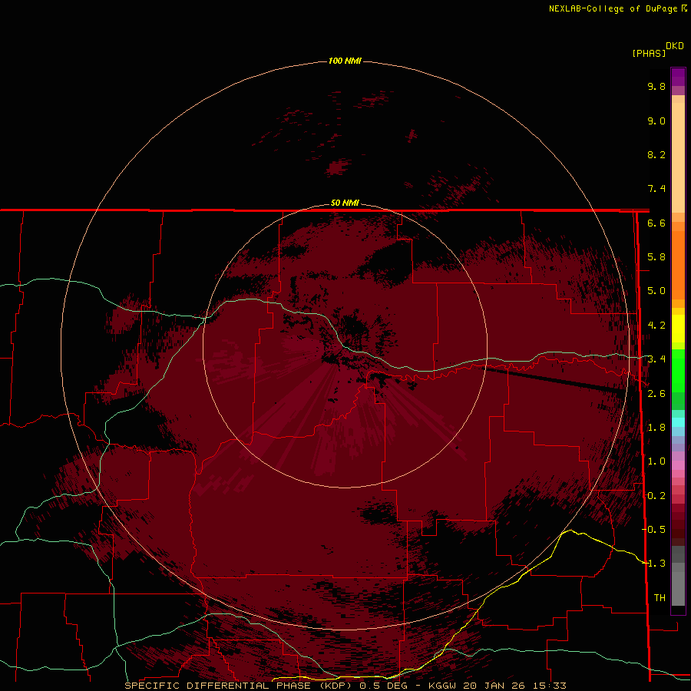Click the KGGW radar station identifier

tap(443, 686)
